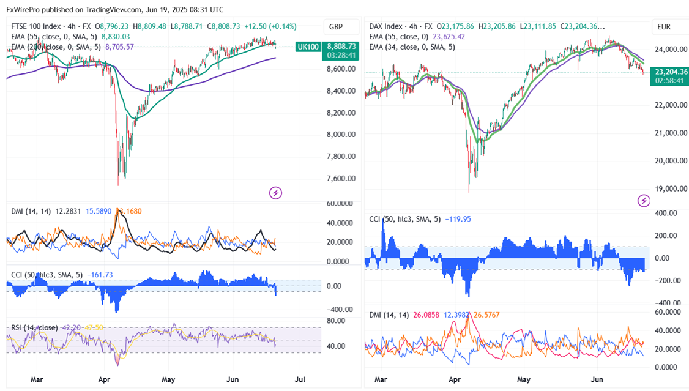
Task: Click the UK100 symbol label
Action: coord(308,47)
